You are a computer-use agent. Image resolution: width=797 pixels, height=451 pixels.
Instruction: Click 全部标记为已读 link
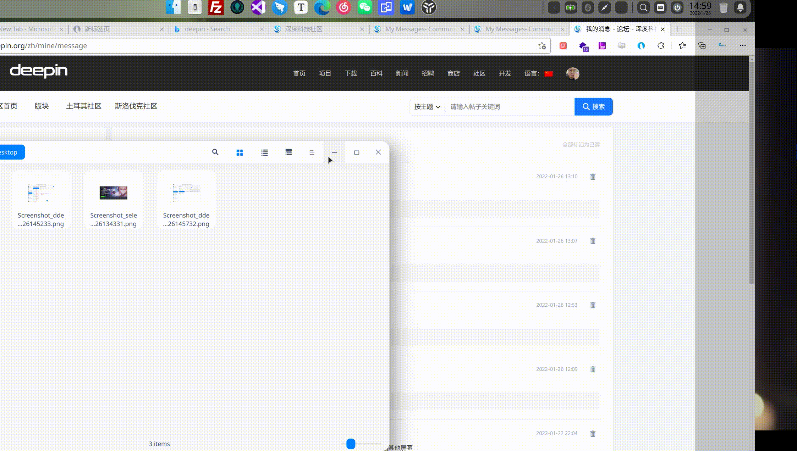[x=581, y=144]
